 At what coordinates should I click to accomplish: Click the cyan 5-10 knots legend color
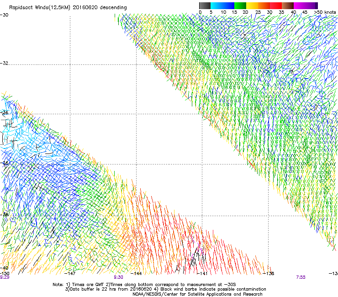point(216,5)
